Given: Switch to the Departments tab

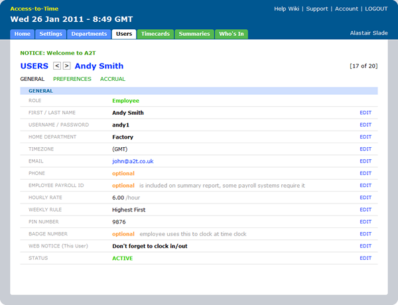Looking at the screenshot, I should click(89, 34).
